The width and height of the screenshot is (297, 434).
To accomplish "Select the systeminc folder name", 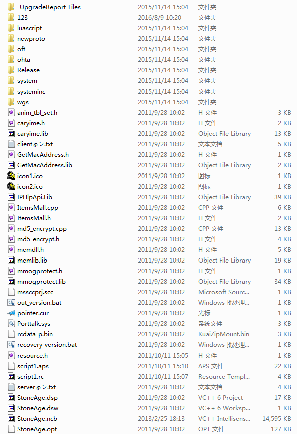I will point(31,92).
